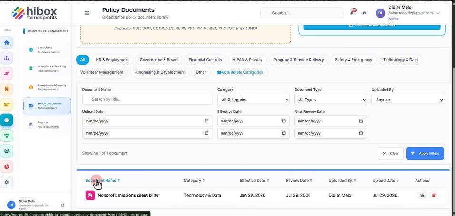Viewport: 455px width, 216px height.
Task: Open calendar picker for Next Review Date start
Action: point(361,121)
